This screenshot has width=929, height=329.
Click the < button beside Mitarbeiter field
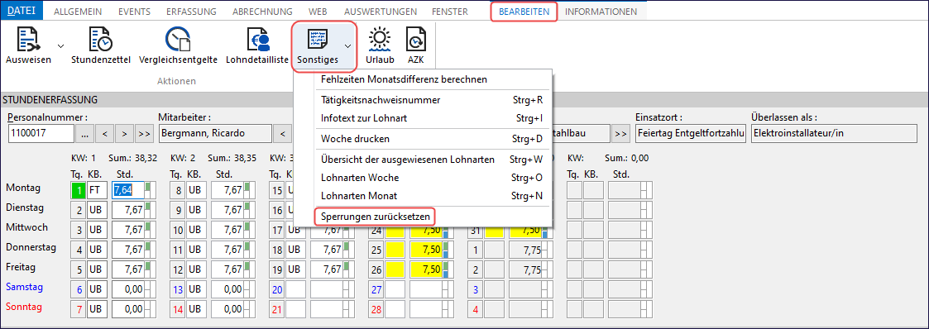click(x=283, y=134)
